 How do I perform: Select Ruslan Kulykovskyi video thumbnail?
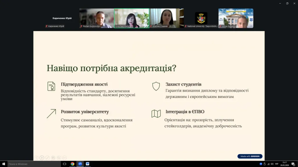97,18
